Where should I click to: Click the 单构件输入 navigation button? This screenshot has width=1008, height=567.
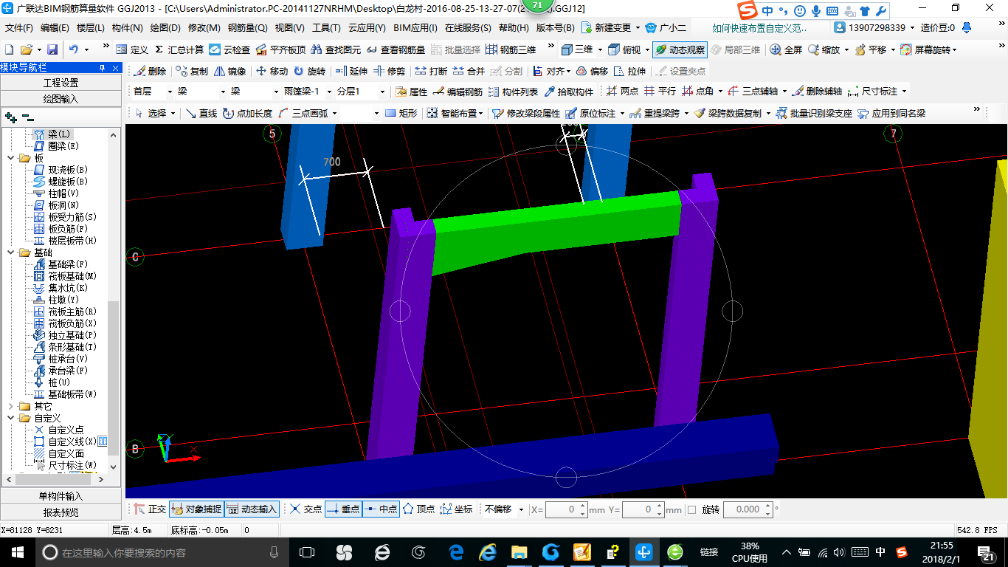click(x=61, y=496)
